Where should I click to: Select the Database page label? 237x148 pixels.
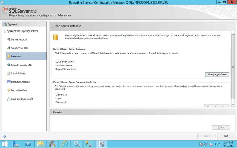point(16,56)
